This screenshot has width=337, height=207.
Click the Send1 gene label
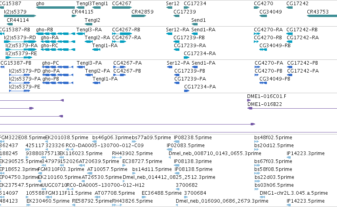pos(198,20)
